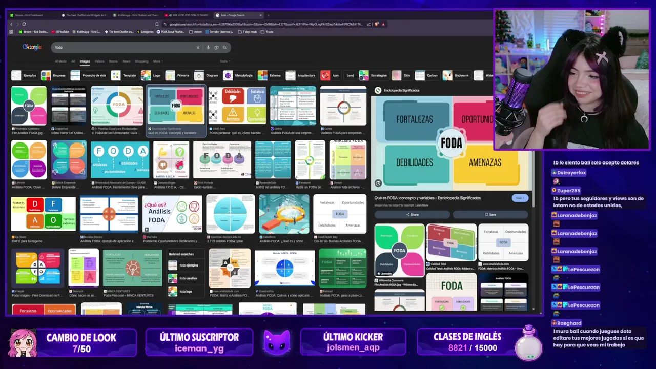656x369 pixels.
Task: Open 7 days mods bookmark folder
Action: point(248,32)
